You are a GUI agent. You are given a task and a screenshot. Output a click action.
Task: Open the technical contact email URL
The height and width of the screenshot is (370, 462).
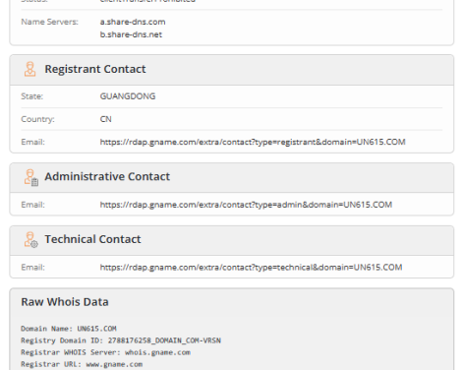point(251,268)
